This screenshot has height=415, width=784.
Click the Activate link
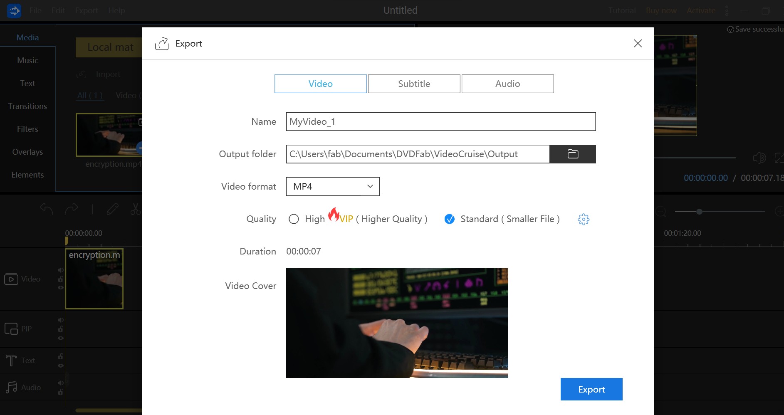701,10
